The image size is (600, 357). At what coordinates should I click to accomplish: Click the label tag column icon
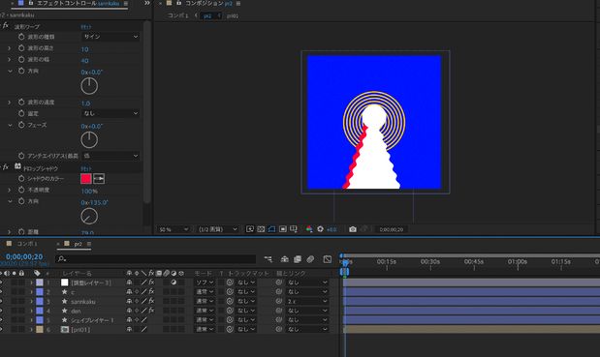tap(37, 273)
